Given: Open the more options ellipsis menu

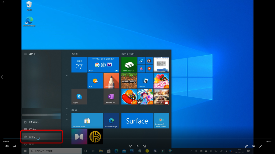Looking at the screenshot, I should 268,146.
